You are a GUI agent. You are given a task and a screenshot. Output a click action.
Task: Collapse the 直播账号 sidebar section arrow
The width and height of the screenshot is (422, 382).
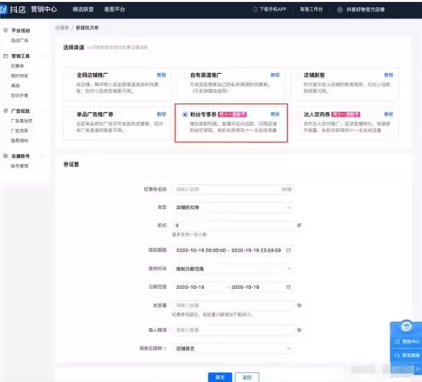pos(41,156)
